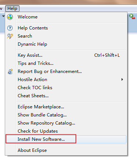Open Tips and Tricks...

66,63
